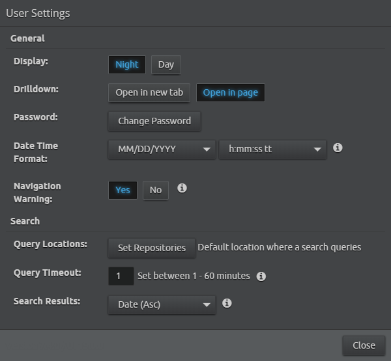Open the MM/DD/YYYY date format dropdown
Viewport: 391px width, 361px height.
coord(162,149)
